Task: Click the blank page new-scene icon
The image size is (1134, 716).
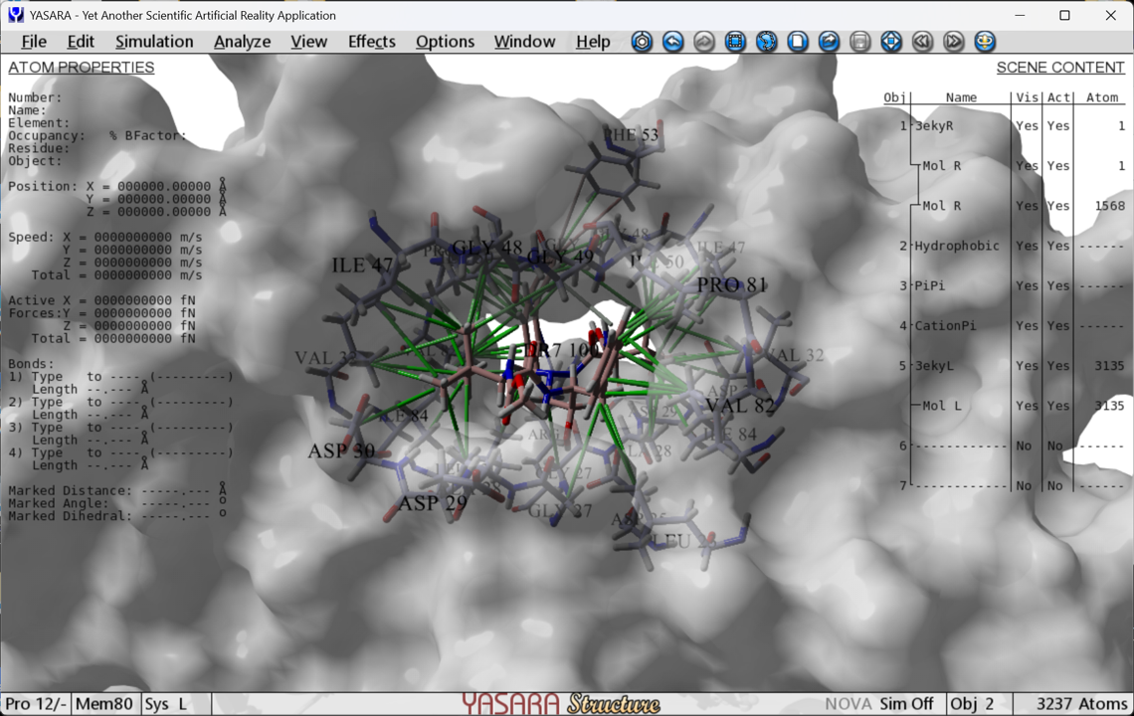Action: (x=797, y=41)
